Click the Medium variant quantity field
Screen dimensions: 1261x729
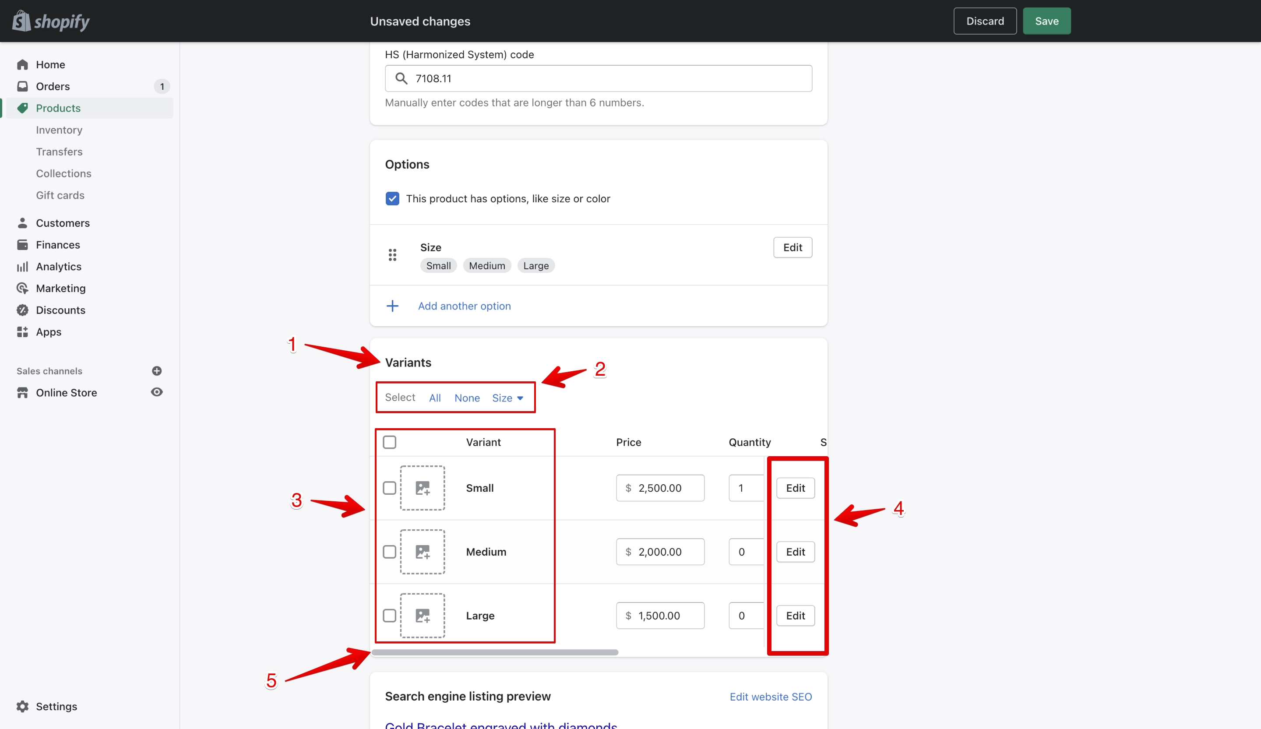pos(747,552)
